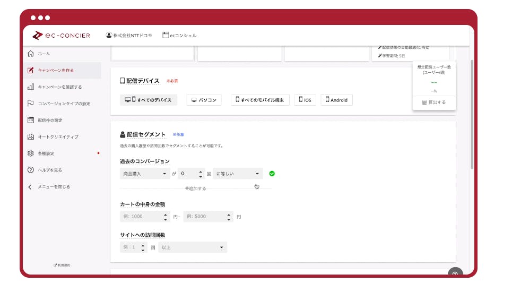Open the 以上 visit condition dropdown
This screenshot has width=512, height=308.
[193, 247]
